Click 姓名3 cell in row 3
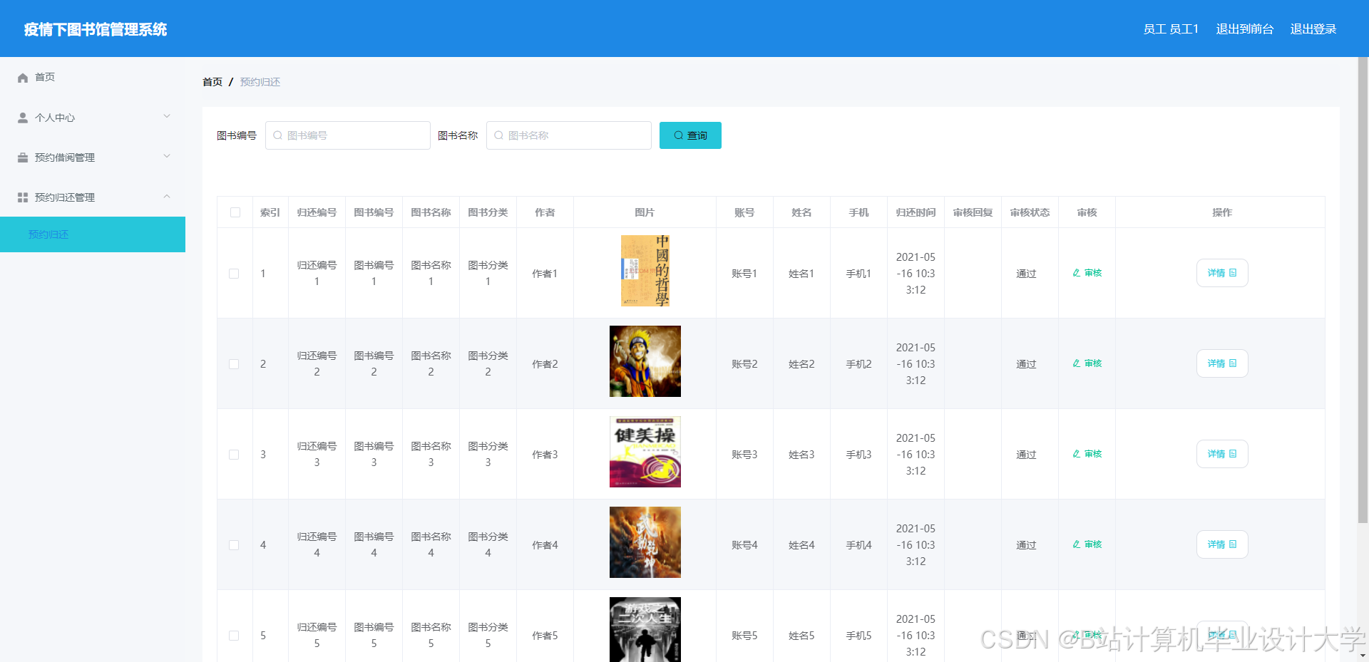The height and width of the screenshot is (662, 1369). [801, 455]
